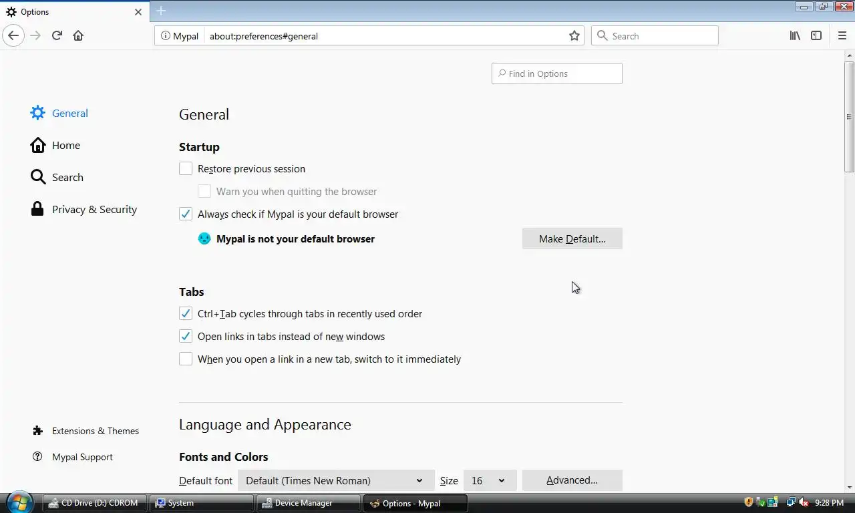Select the Options browser tab
Image resolution: width=855 pixels, height=513 pixels.
74,12
